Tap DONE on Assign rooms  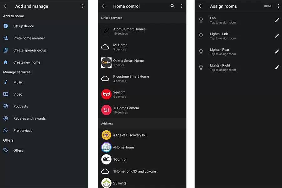268,6
